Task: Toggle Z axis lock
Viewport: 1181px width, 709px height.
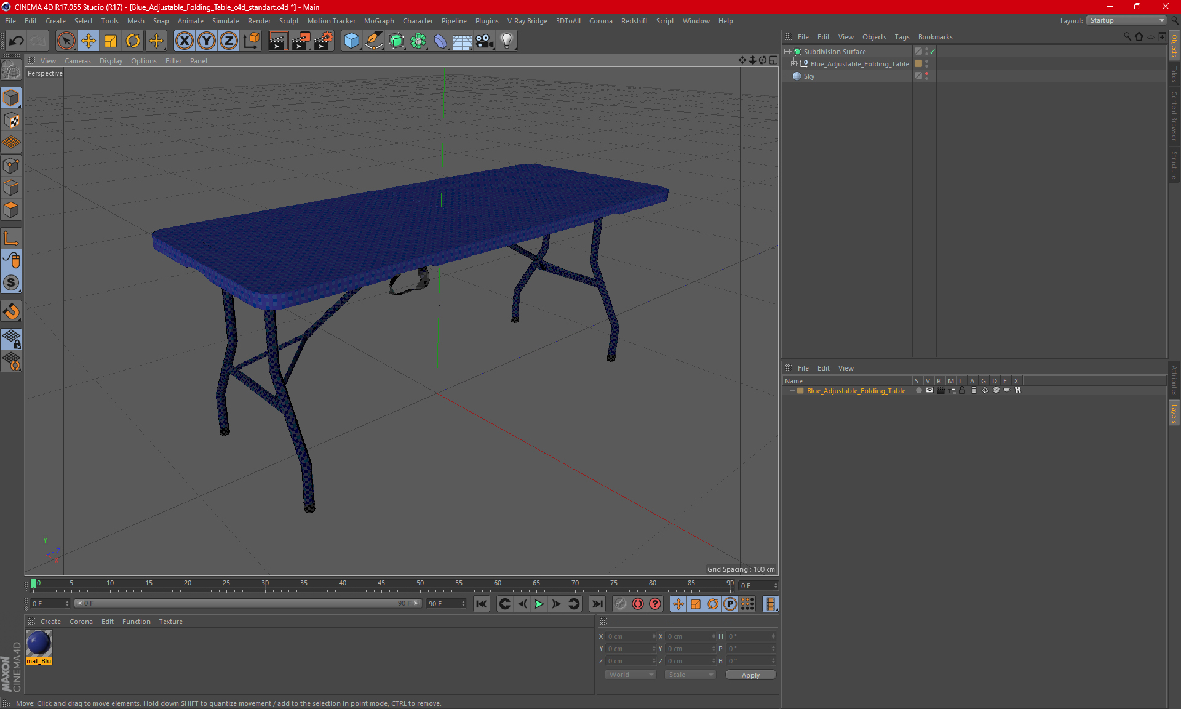Action: (229, 41)
